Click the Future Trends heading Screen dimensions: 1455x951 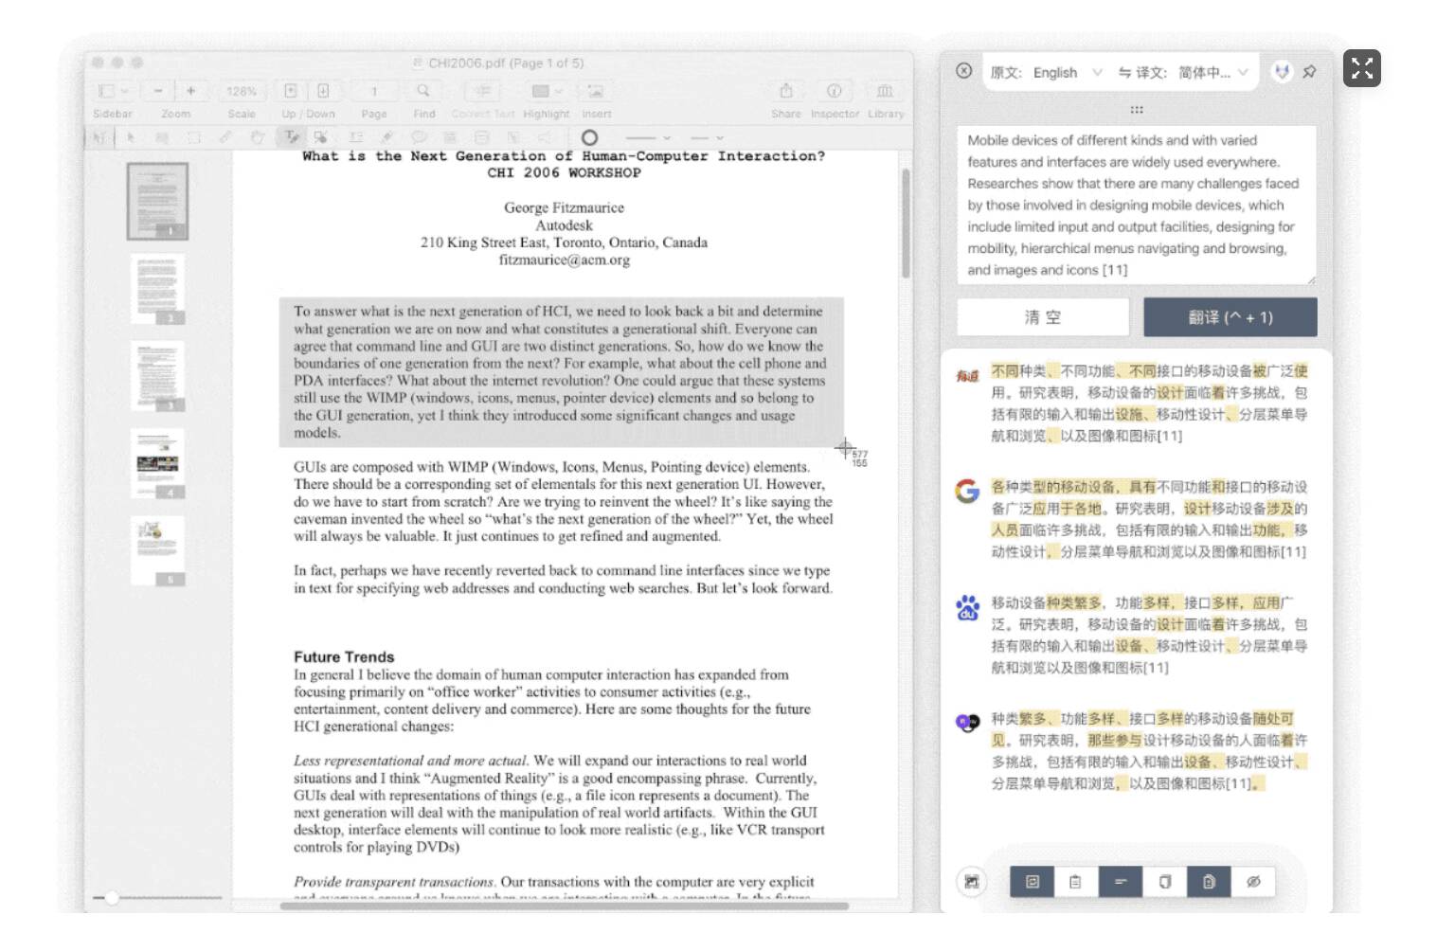coord(344,656)
